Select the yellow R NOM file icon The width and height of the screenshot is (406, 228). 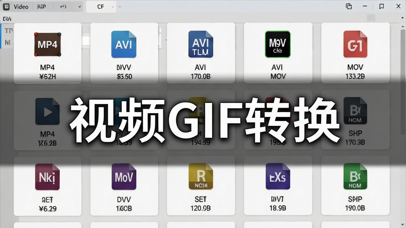(201, 177)
